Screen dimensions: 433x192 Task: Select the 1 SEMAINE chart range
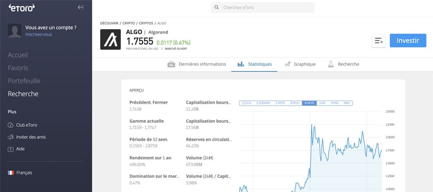click(263, 103)
